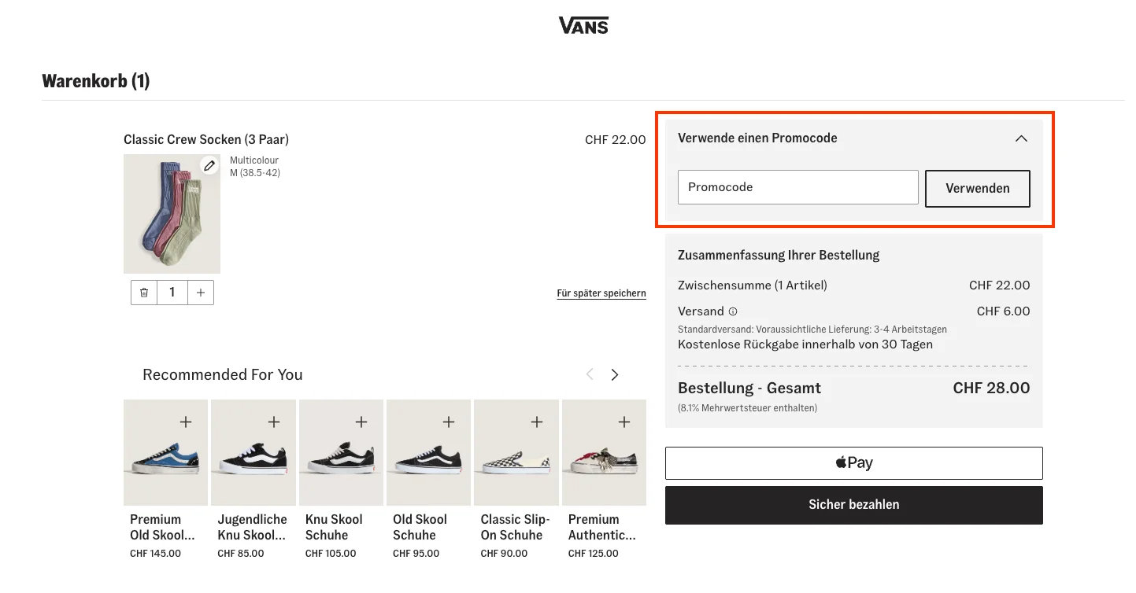1136x593 pixels.
Task: Click the Vans logo
Action: (583, 24)
